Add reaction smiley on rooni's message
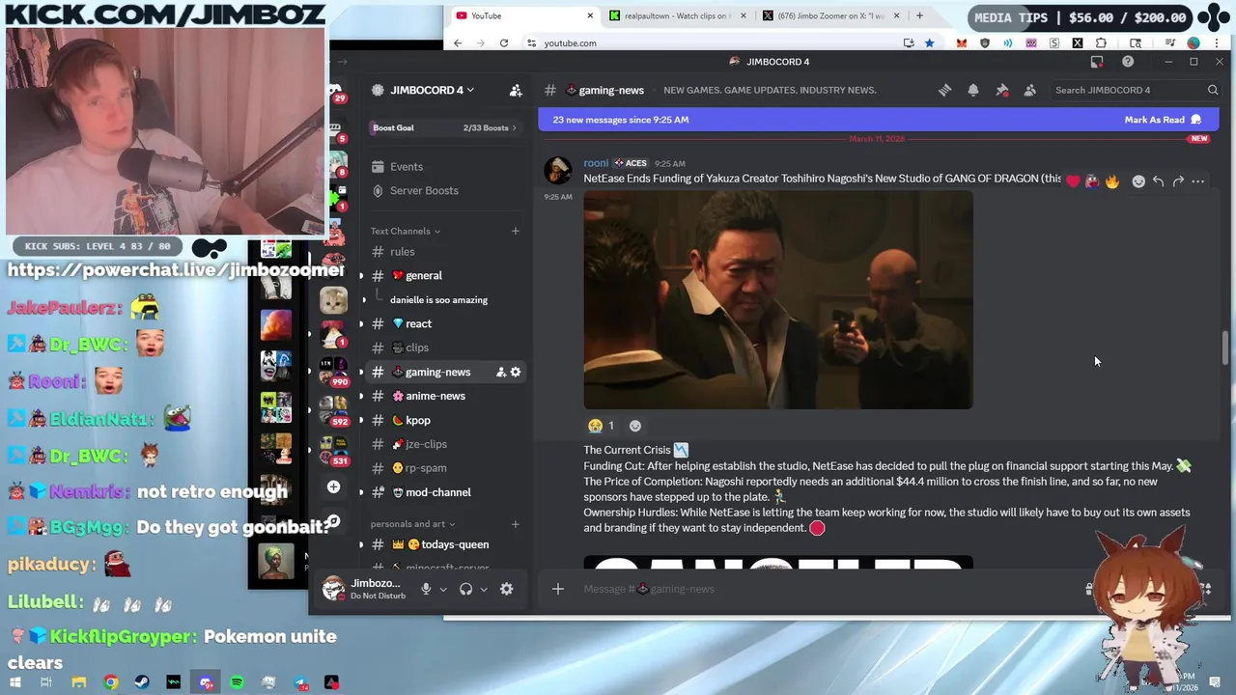This screenshot has width=1236, height=695. (1138, 181)
